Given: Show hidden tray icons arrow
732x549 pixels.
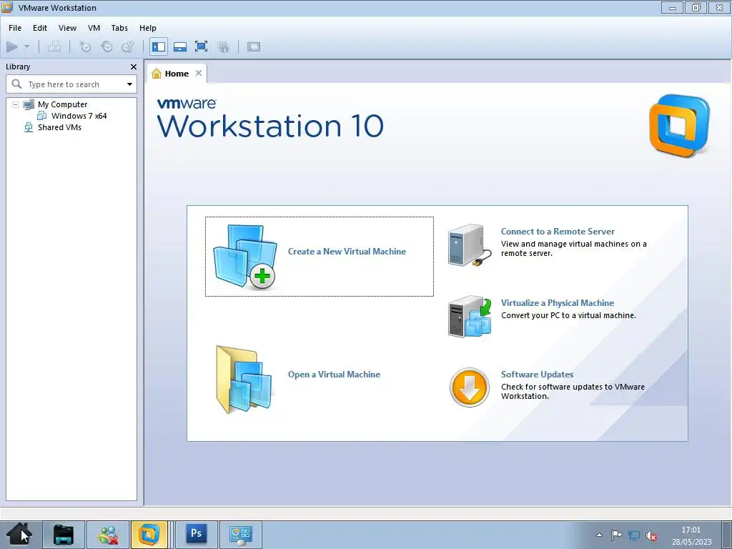Looking at the screenshot, I should click(x=600, y=535).
